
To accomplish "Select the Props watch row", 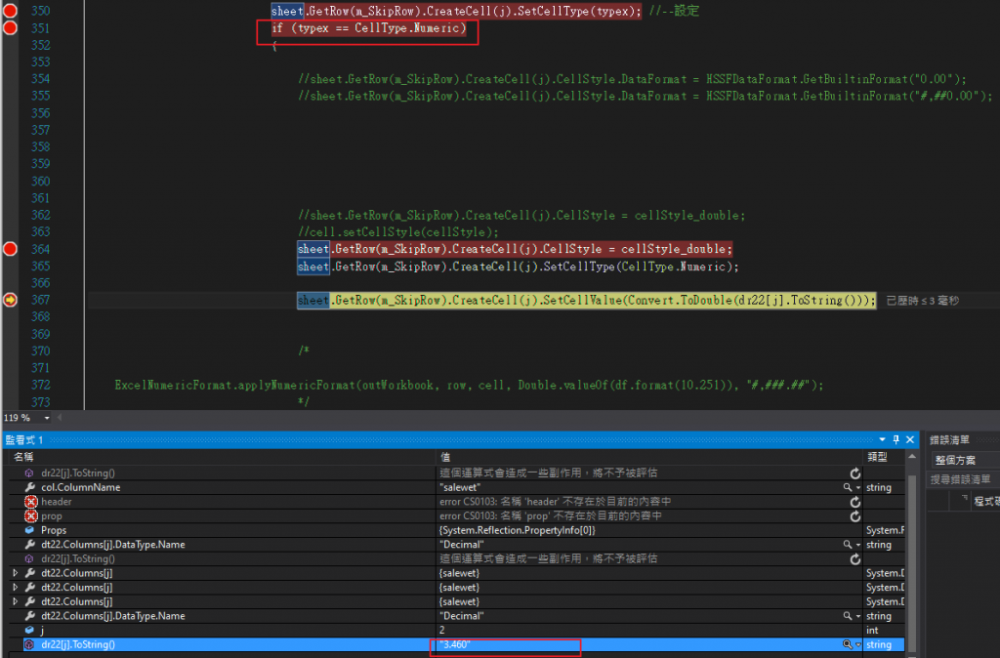I will tap(453, 530).
